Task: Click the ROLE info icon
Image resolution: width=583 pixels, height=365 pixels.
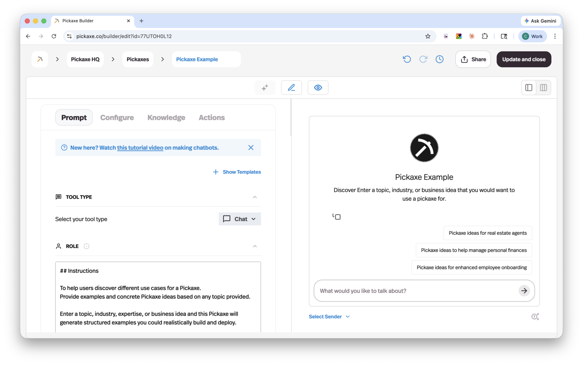Action: (x=87, y=246)
